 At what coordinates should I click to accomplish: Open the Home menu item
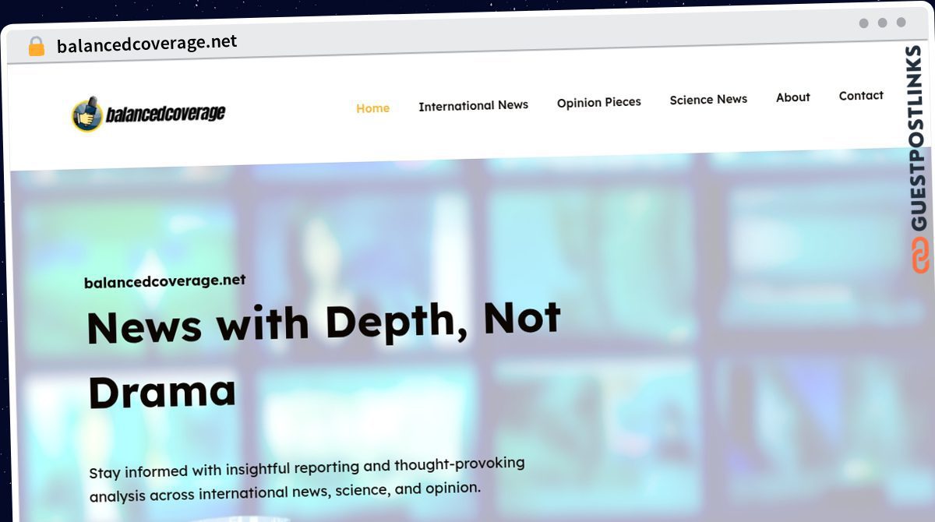372,108
